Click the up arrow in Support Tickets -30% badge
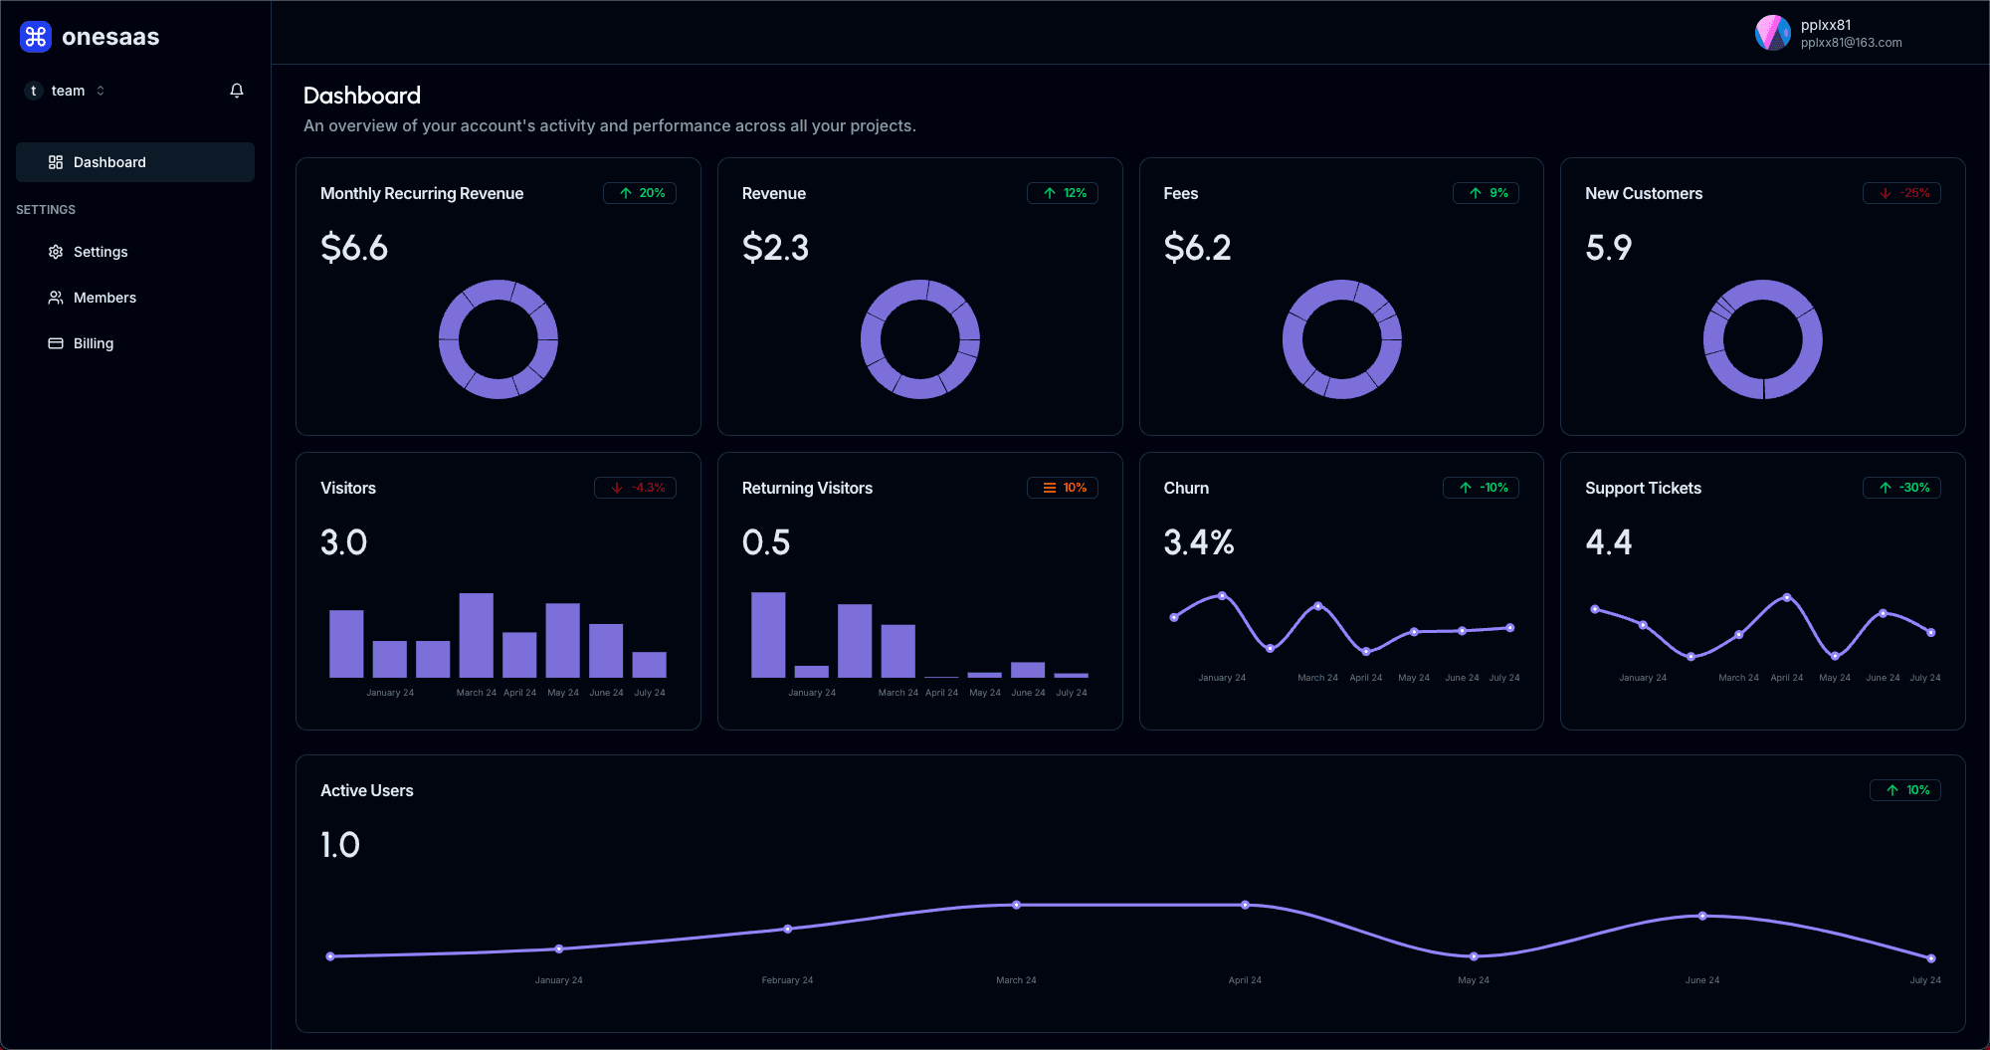The width and height of the screenshot is (1990, 1050). pyautogui.click(x=1886, y=488)
